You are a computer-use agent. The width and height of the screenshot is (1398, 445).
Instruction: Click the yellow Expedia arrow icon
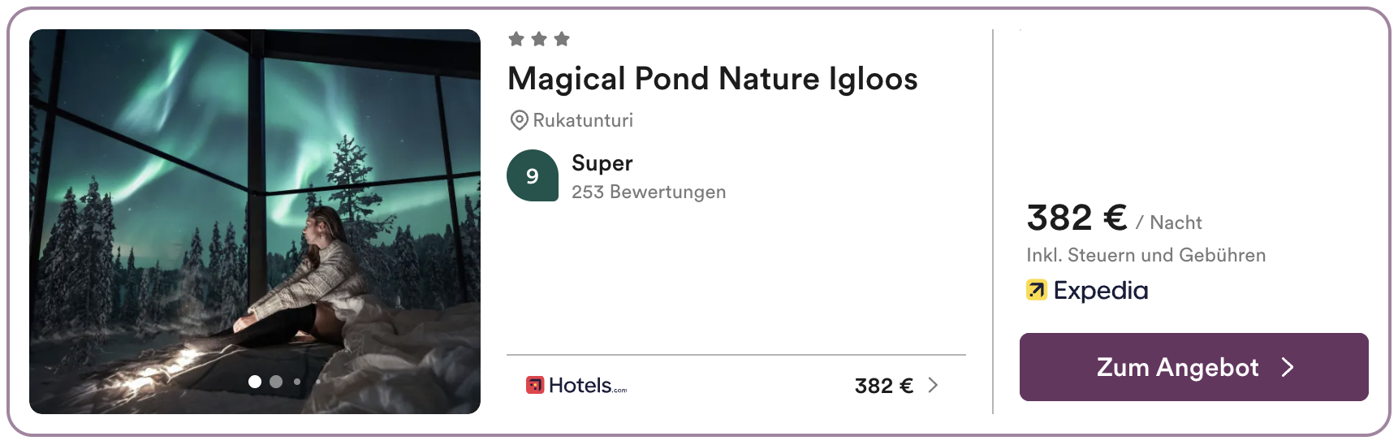point(1037,290)
